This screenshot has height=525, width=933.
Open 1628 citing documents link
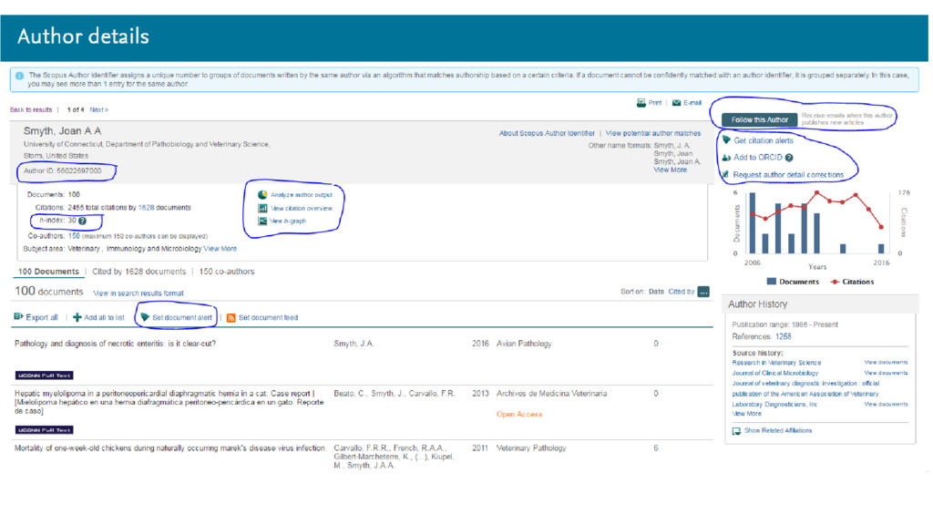click(147, 208)
